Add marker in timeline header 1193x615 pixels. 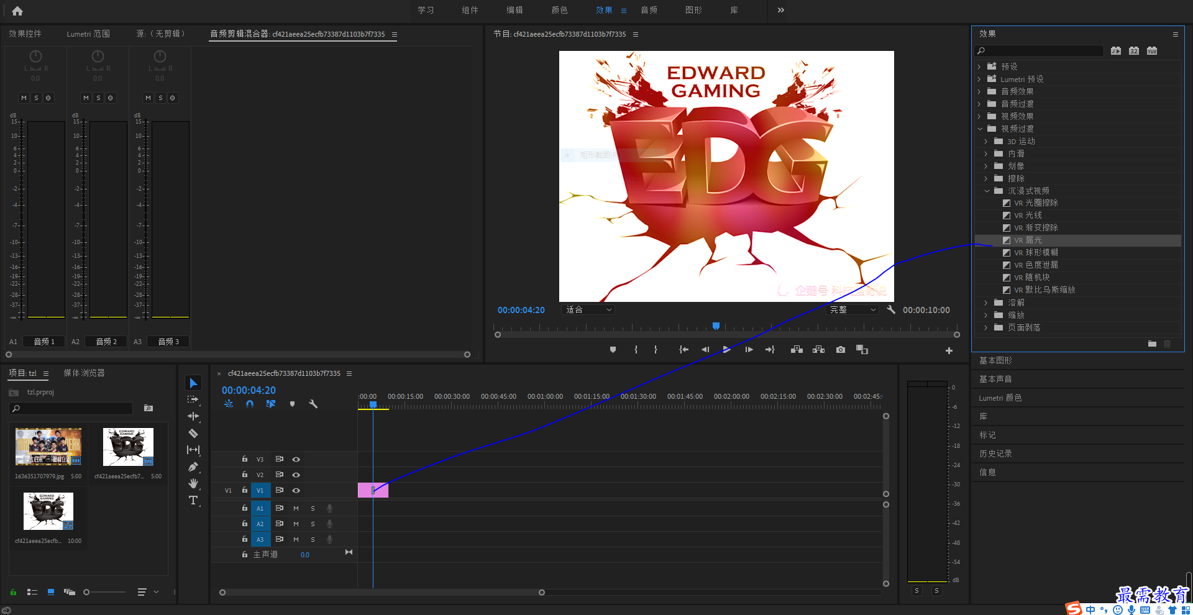[x=292, y=404]
